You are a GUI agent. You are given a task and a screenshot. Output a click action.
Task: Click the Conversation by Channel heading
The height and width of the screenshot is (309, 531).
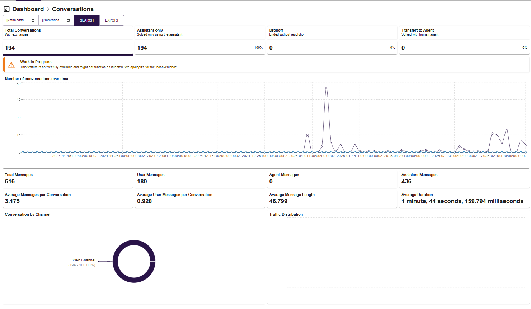tap(28, 214)
